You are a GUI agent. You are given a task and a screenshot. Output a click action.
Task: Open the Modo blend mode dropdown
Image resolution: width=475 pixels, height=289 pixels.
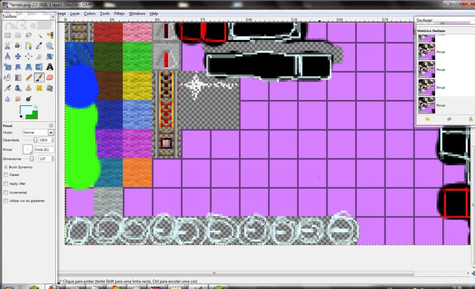click(x=38, y=132)
